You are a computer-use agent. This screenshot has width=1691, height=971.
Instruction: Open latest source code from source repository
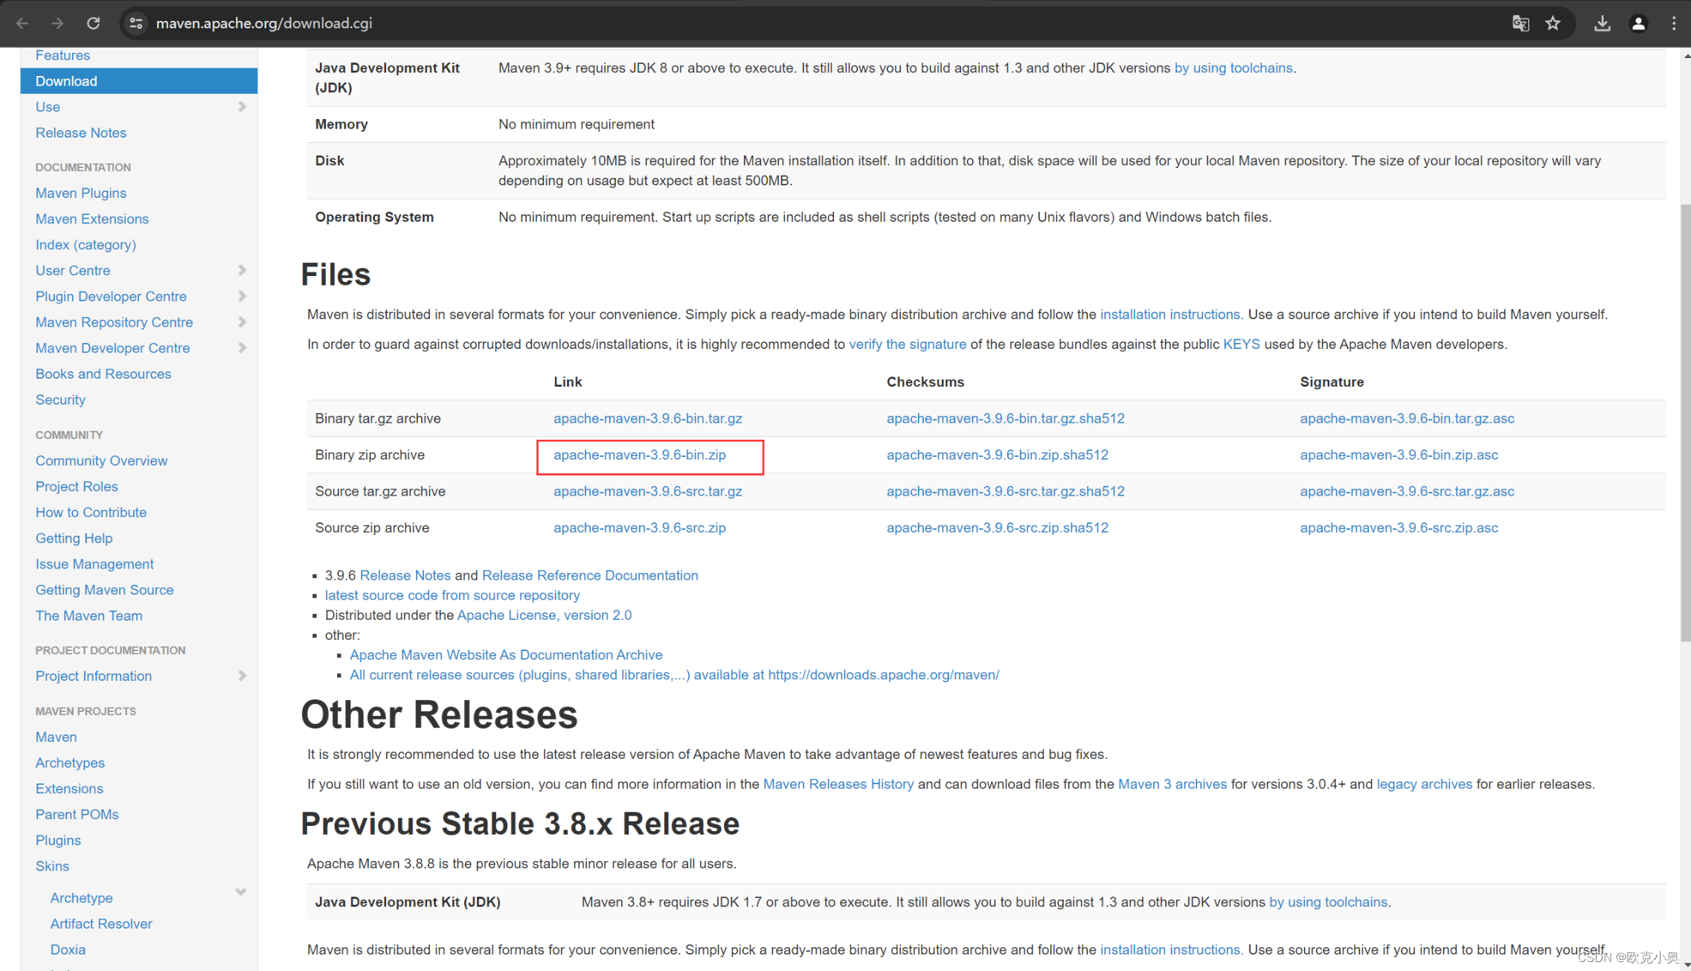452,596
